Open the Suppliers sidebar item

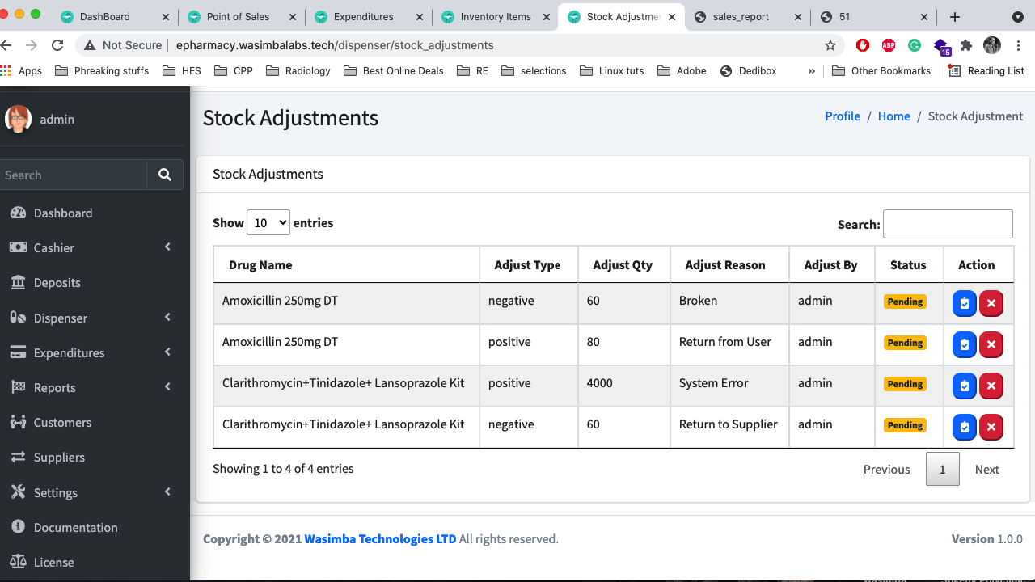(59, 458)
